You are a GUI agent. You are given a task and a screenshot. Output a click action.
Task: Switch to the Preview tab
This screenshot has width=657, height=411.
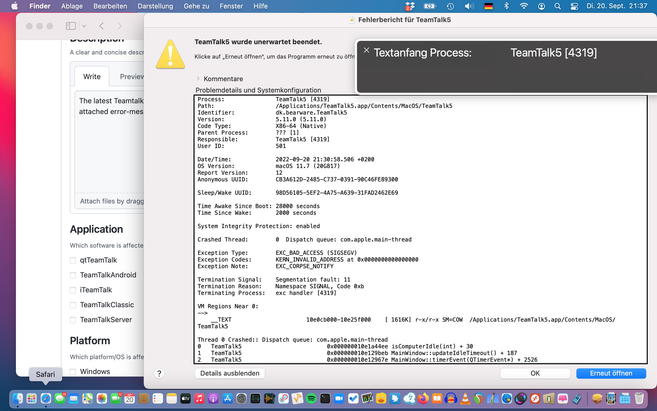(132, 77)
